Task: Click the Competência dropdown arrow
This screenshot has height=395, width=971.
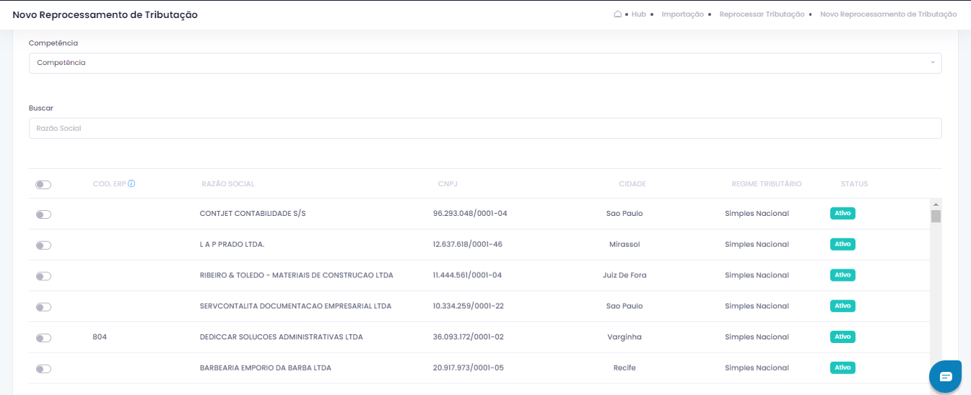Action: (932, 63)
